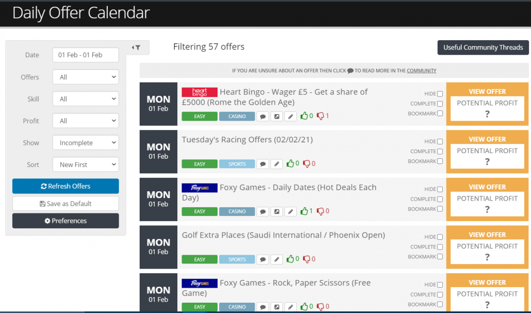531x313 pixels.
Task: Mark Tuesday's Racing Offers as COMPLETE
Action: [x=440, y=152]
